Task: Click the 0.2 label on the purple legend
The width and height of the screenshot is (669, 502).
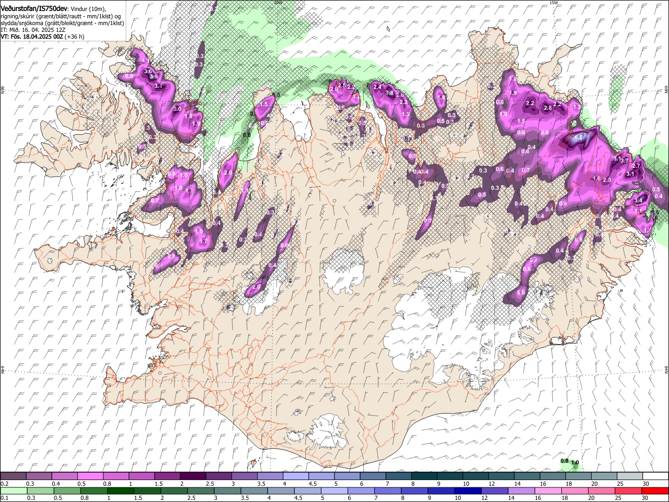Action: coord(4,483)
